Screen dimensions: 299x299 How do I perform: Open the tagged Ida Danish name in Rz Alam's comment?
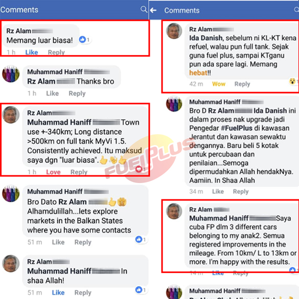tap(206, 38)
